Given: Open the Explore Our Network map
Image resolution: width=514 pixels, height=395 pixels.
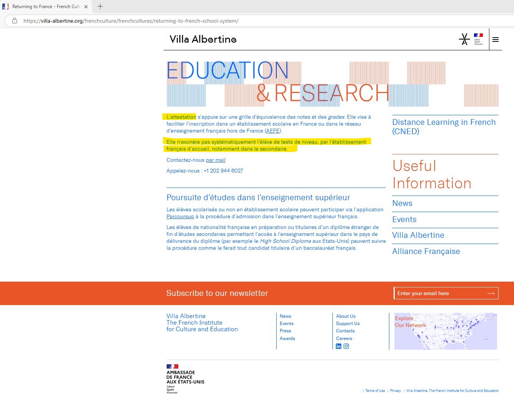Looking at the screenshot, I should click(x=446, y=331).
